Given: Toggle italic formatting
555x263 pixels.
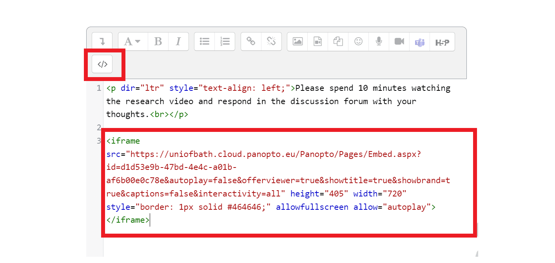Looking at the screenshot, I should click(178, 41).
